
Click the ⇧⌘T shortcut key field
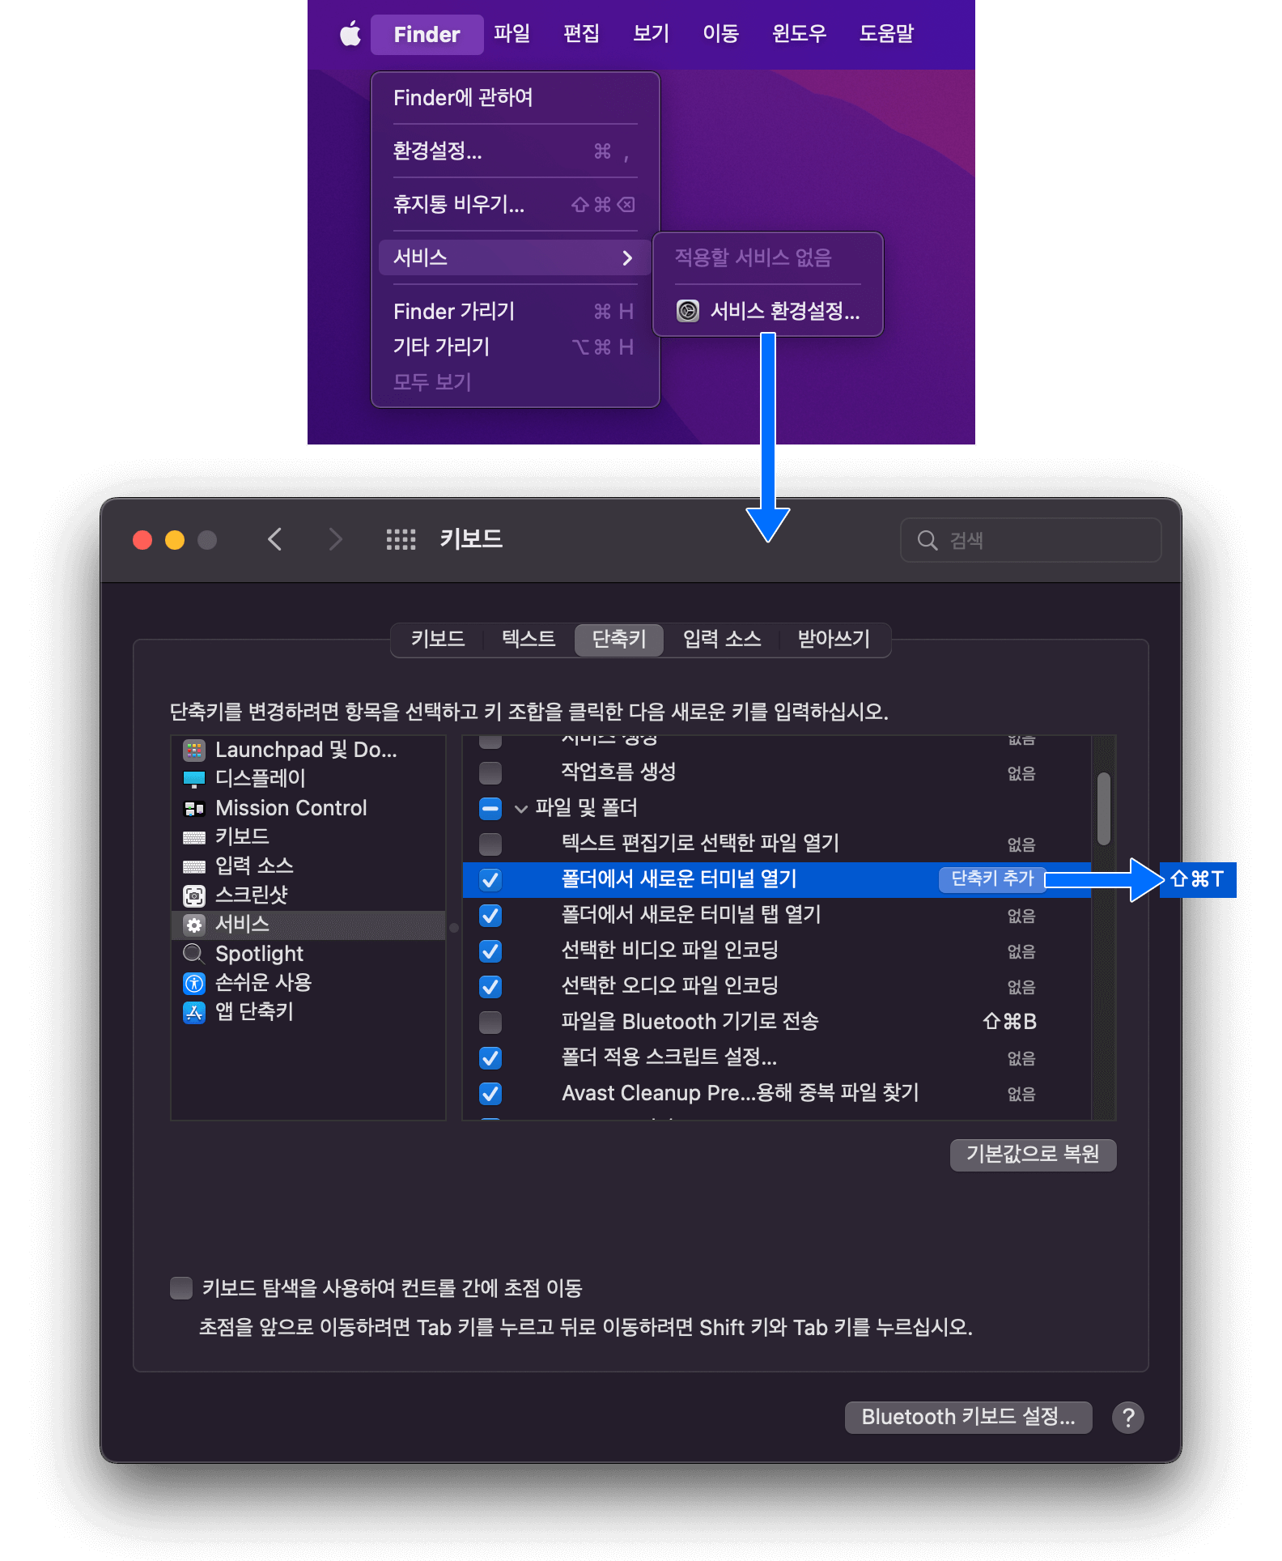click(1198, 879)
